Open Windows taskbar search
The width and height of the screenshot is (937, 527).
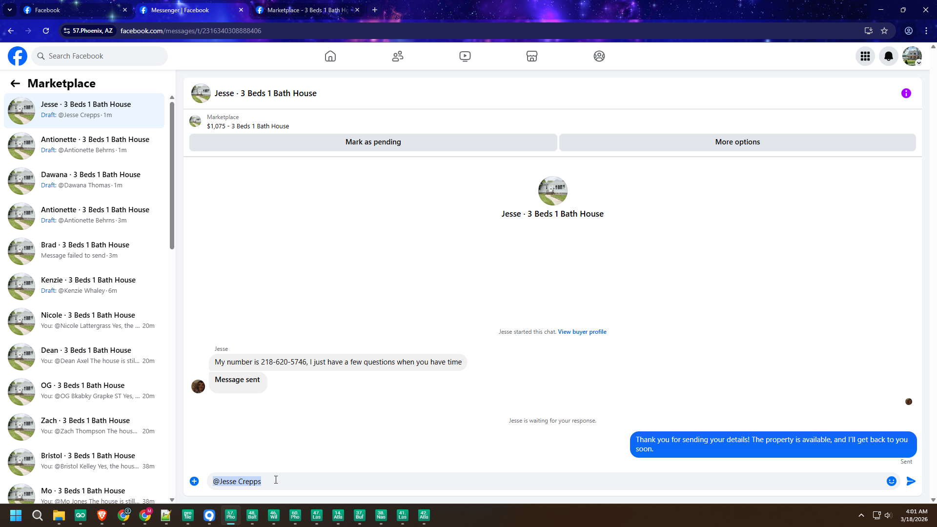(x=37, y=515)
